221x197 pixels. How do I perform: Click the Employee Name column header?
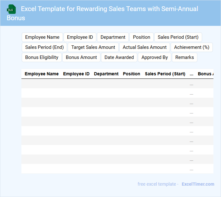coord(42,74)
